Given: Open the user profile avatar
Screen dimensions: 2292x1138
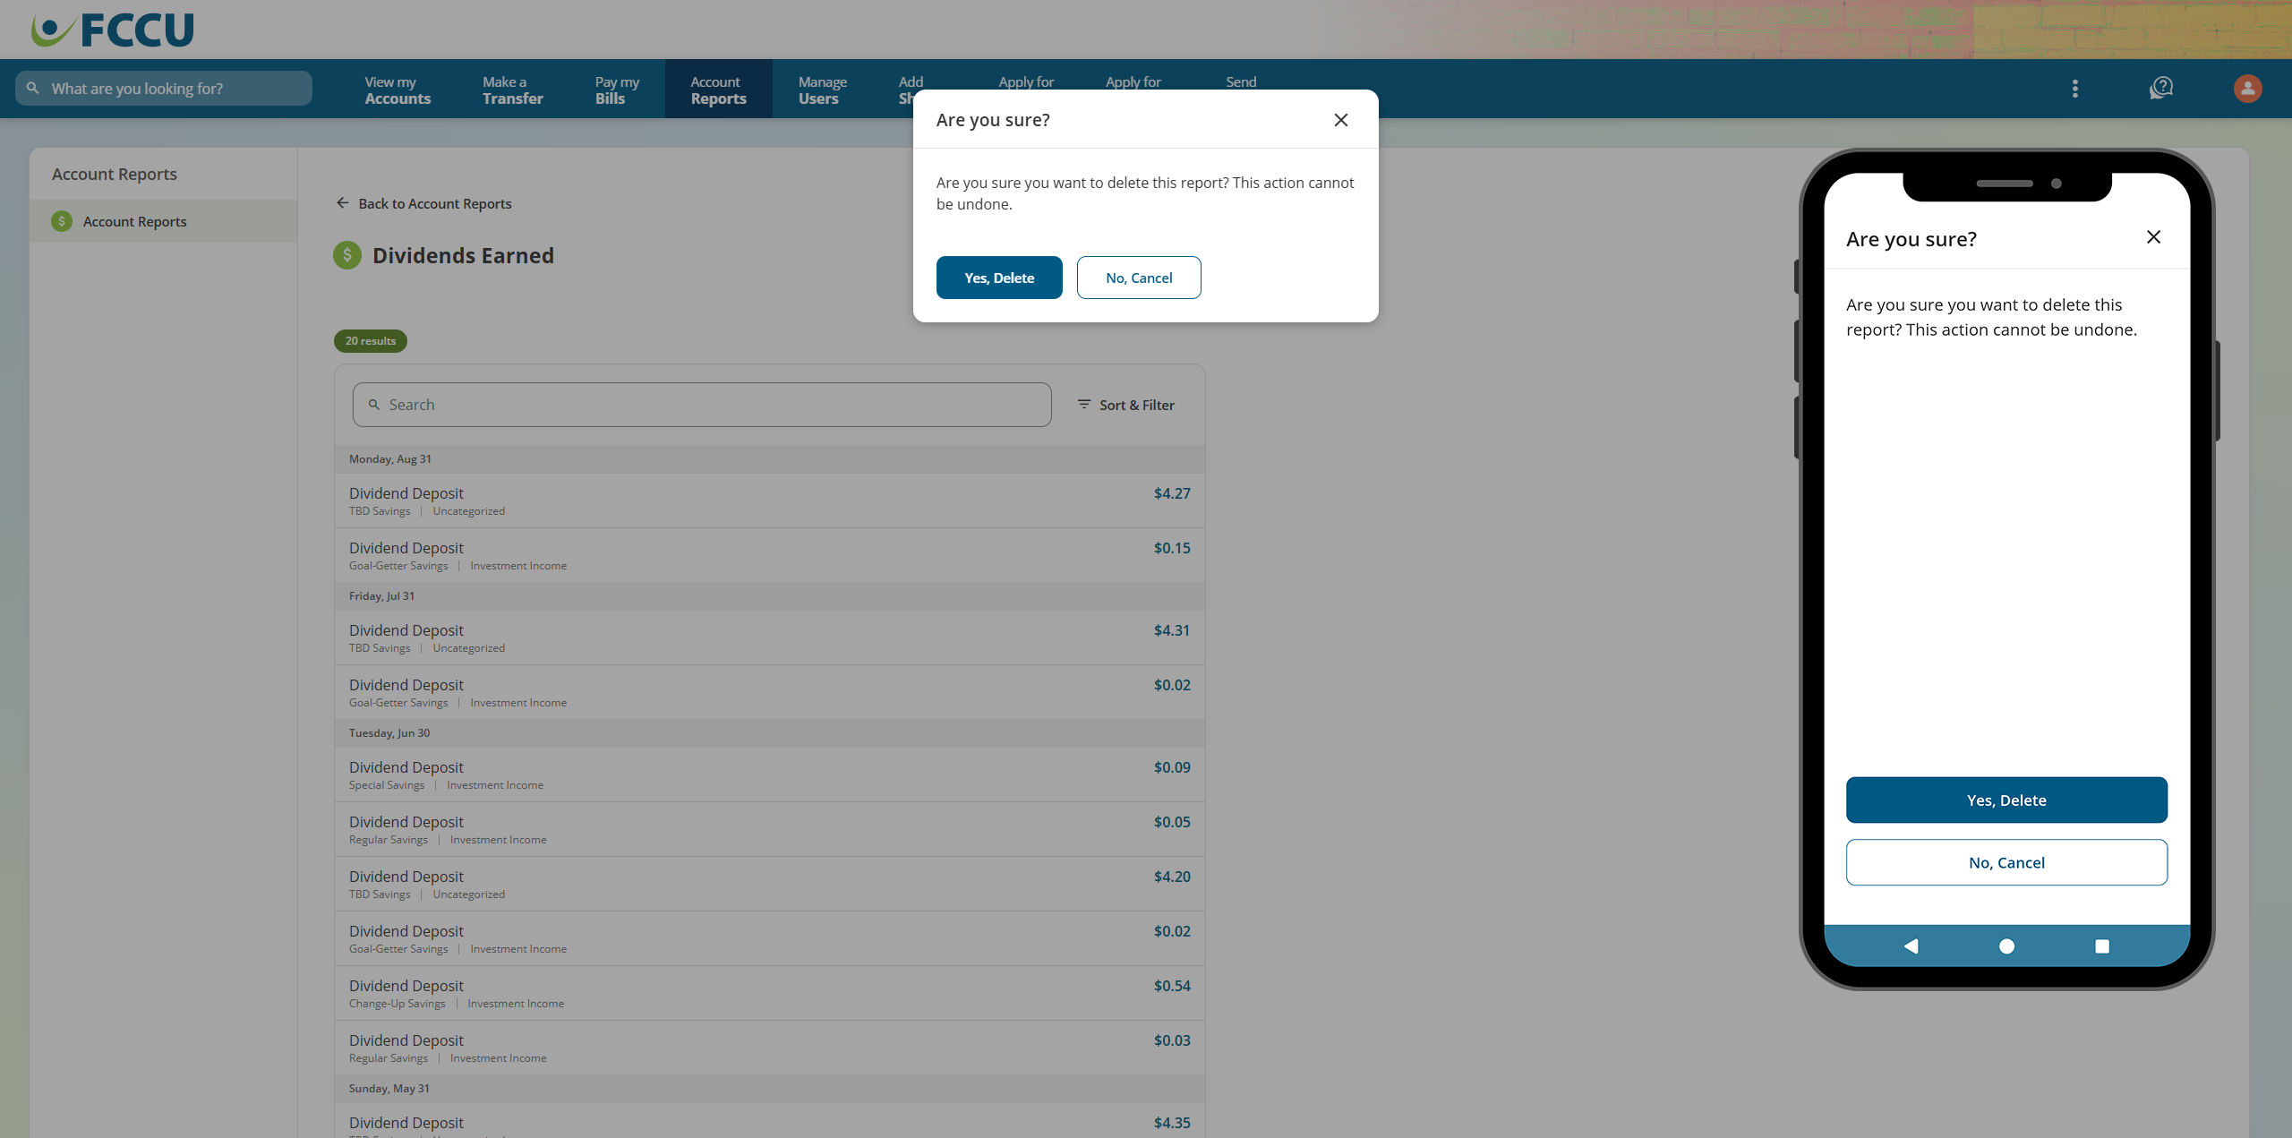Looking at the screenshot, I should tap(2247, 89).
